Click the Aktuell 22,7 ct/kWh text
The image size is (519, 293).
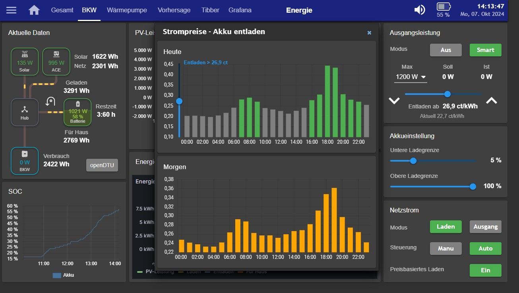click(x=442, y=116)
